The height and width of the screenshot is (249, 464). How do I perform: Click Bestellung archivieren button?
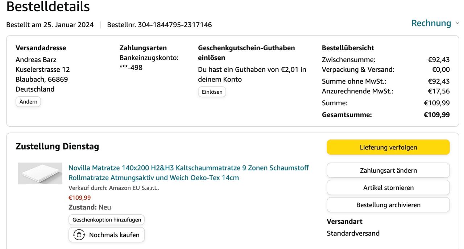click(x=388, y=205)
